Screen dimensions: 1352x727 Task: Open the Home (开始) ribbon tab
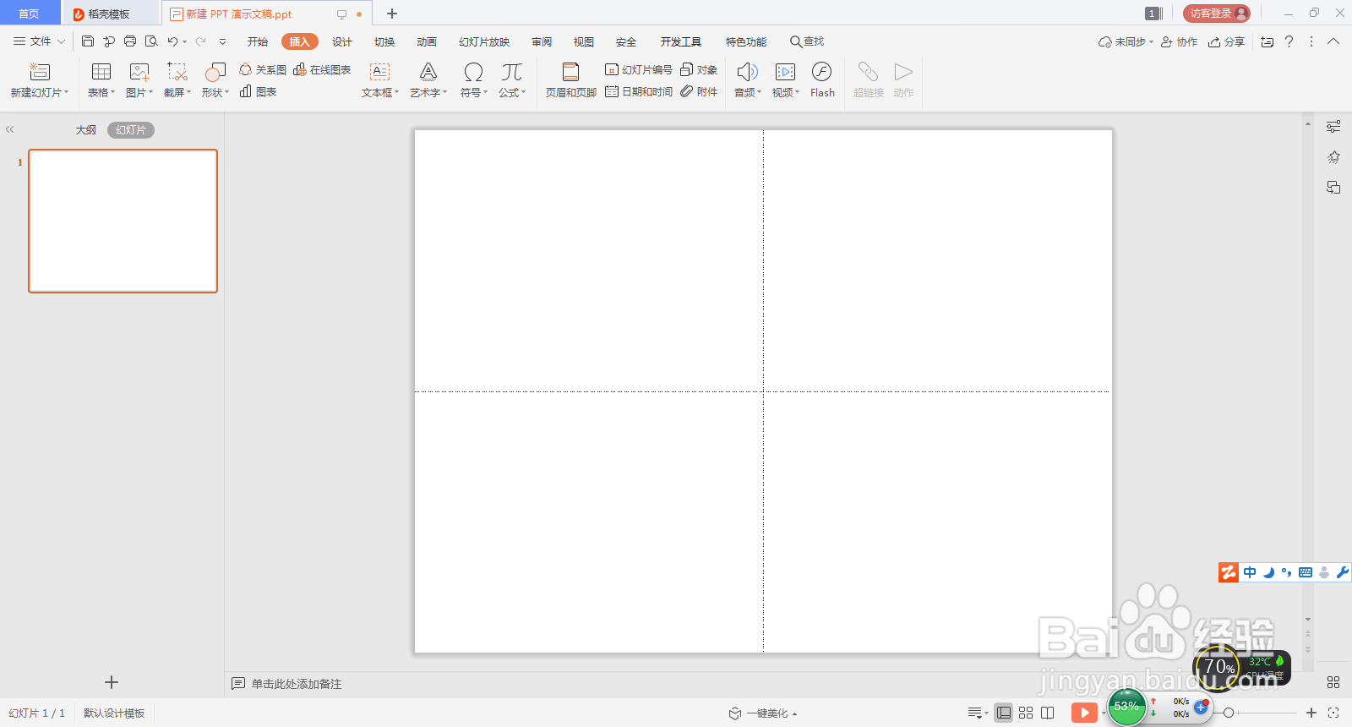[x=258, y=41]
